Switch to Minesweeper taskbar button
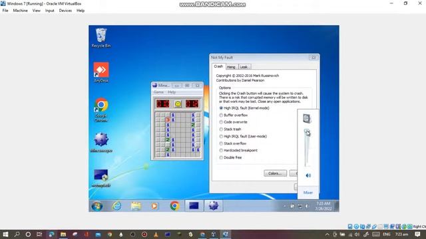This screenshot has width=426, height=239. pyautogui.click(x=214, y=206)
